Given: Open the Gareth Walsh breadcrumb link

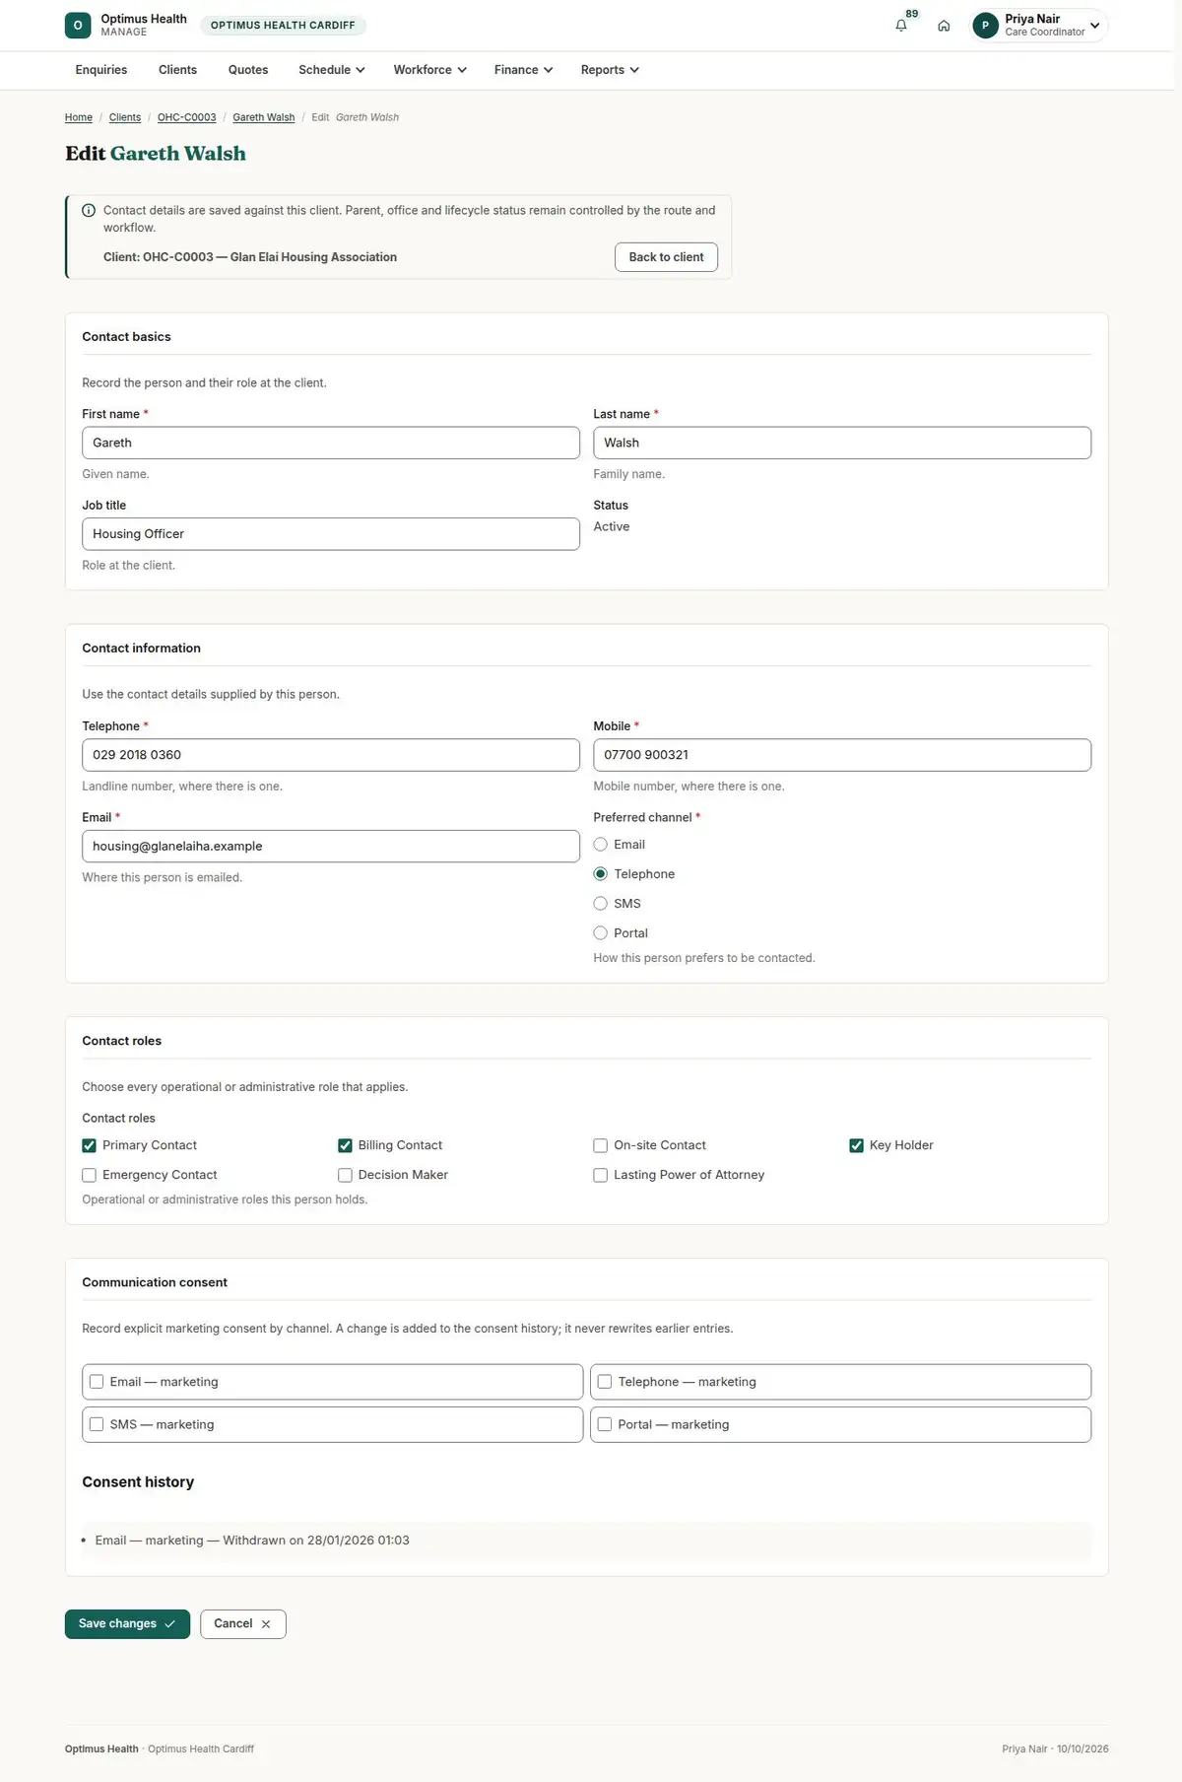Looking at the screenshot, I should 264,117.
